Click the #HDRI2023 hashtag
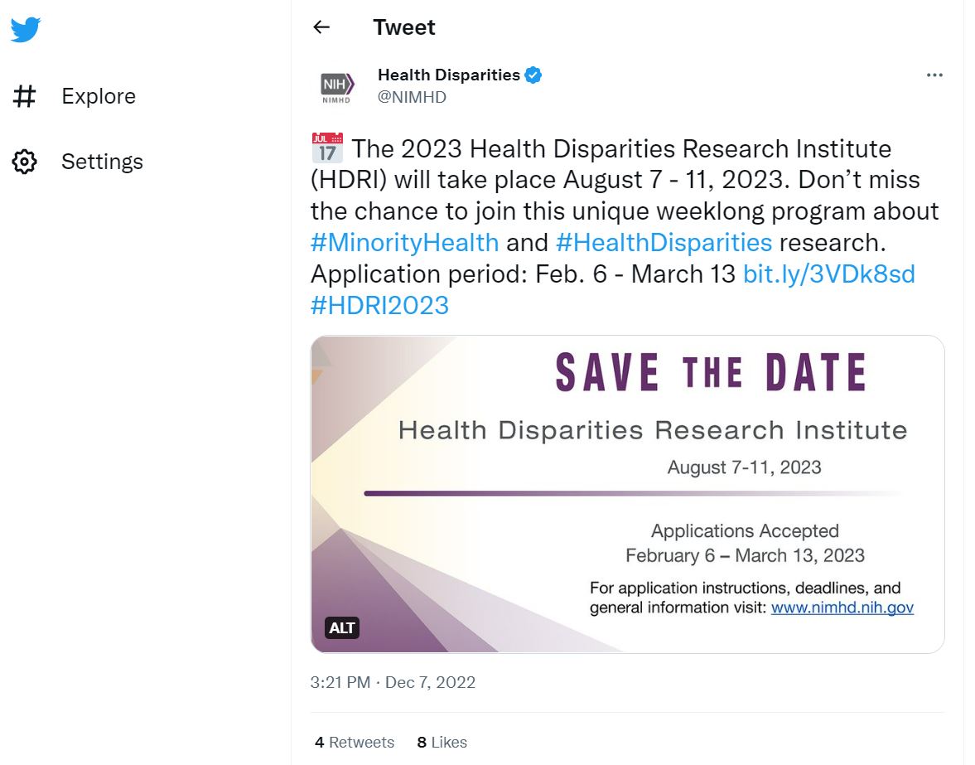 (379, 306)
